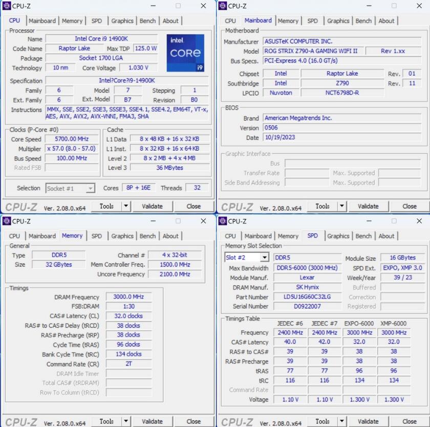This screenshot has height=427, width=430.
Task: Switch to the Bench tab
Action: pyautogui.click(x=147, y=20)
